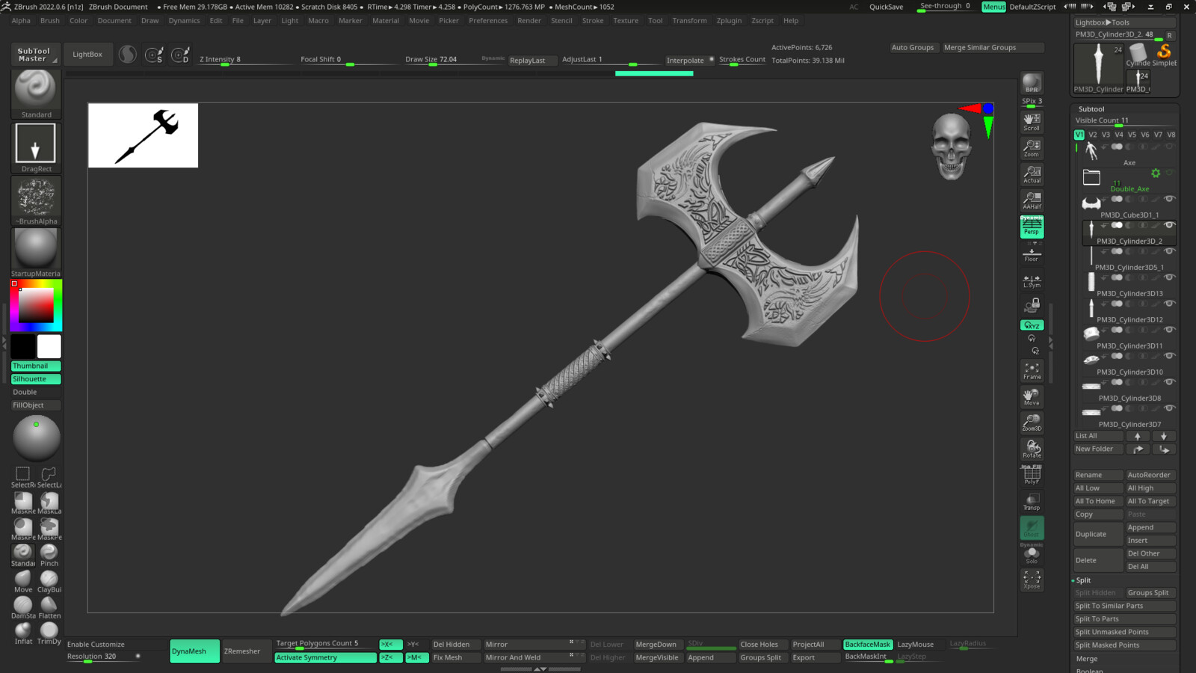Hide PM3D_Cylinder3D13 subtool eye icon
Screen dimensions: 1196x673
click(1170, 277)
